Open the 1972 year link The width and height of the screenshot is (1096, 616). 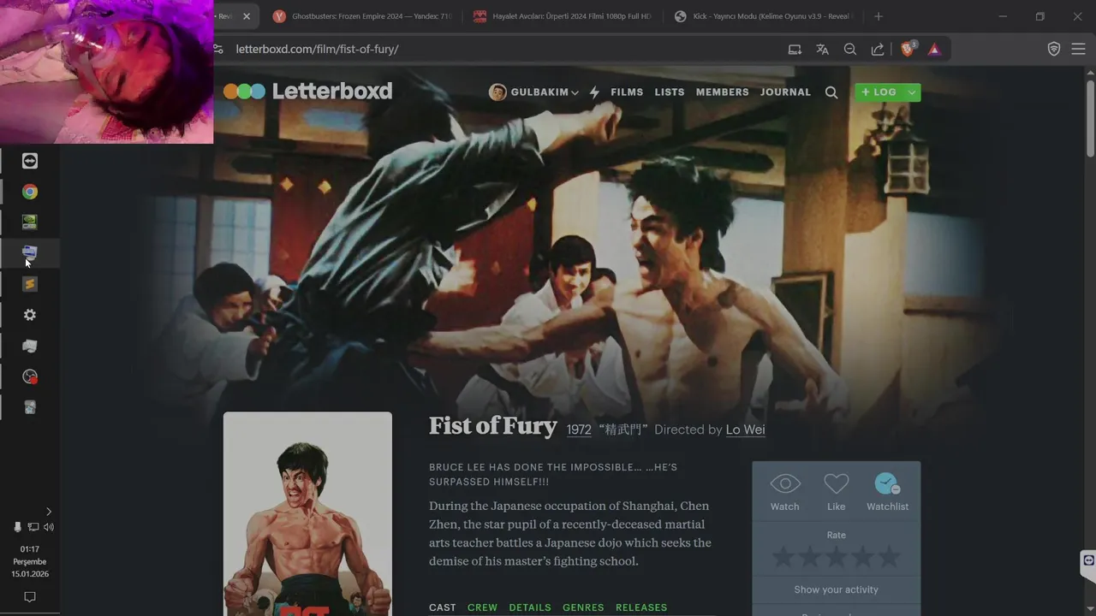coord(579,429)
